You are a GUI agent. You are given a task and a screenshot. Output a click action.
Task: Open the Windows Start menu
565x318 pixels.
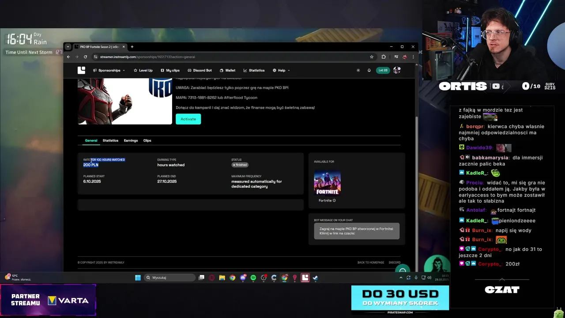(x=138, y=277)
